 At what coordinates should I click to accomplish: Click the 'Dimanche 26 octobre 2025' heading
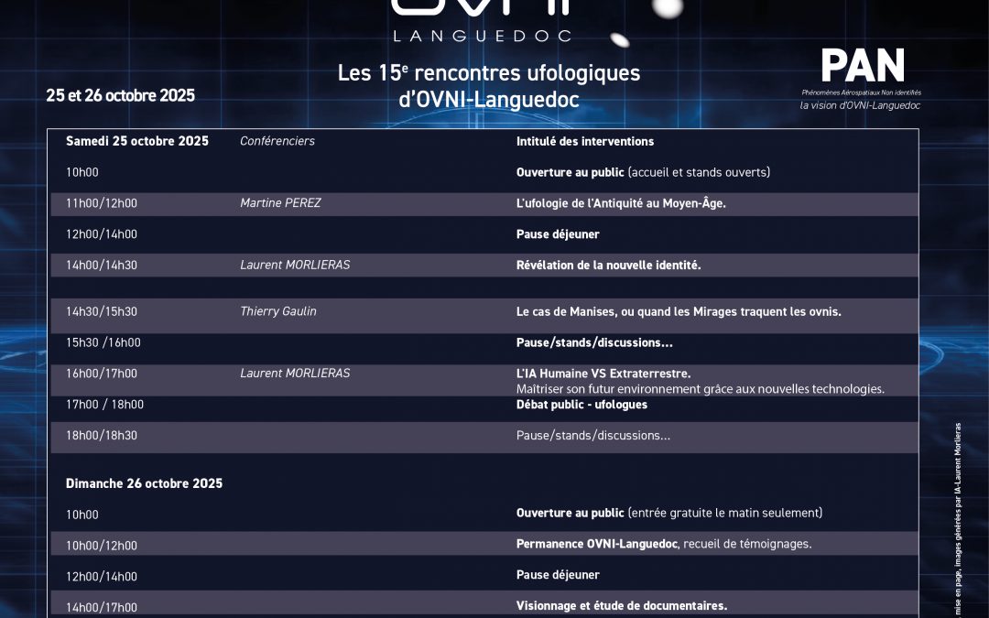pyautogui.click(x=144, y=483)
